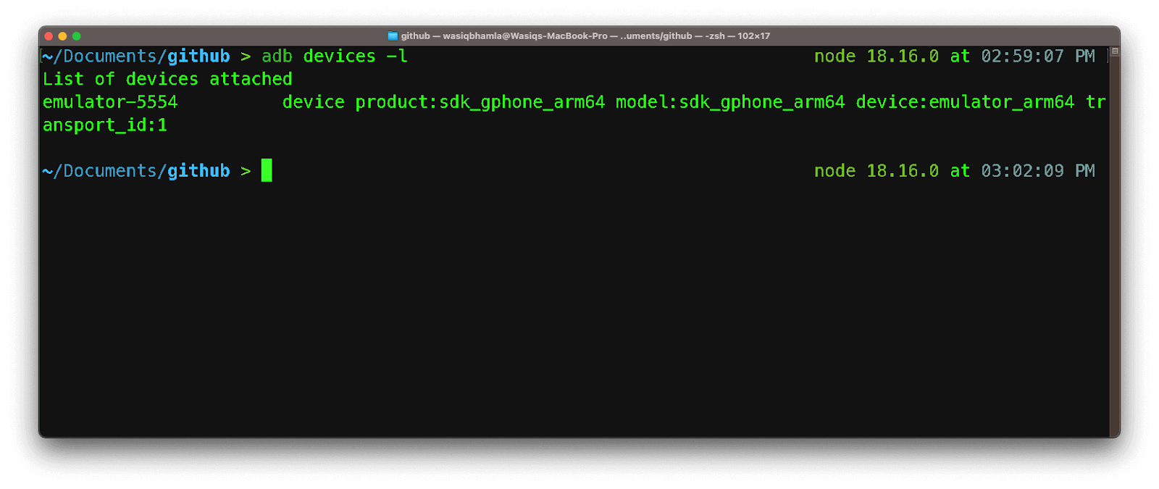Click the 'List of devices attached' line
This screenshot has width=1159, height=489.
[x=167, y=79]
